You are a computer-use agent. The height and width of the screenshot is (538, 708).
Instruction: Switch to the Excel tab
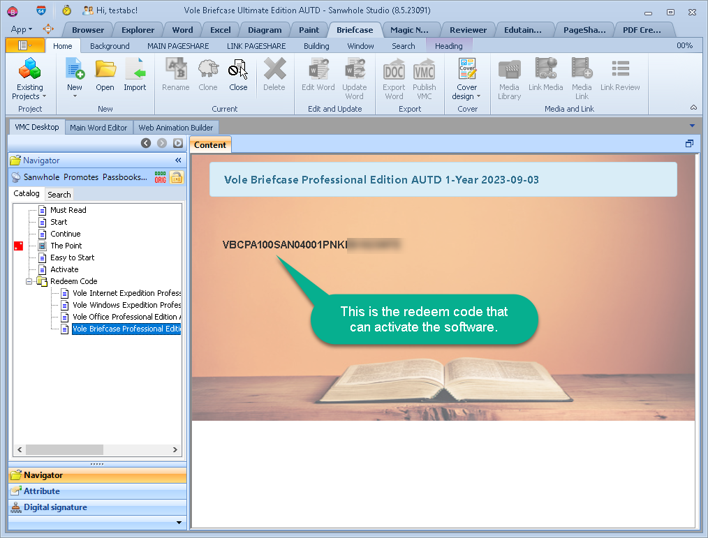tap(221, 30)
